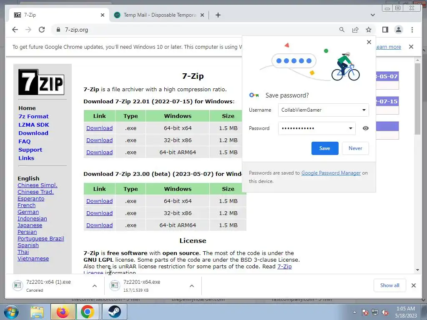Switch language to Chinese Simpl.
Viewport: 427px width, 320px height.
[x=38, y=185]
